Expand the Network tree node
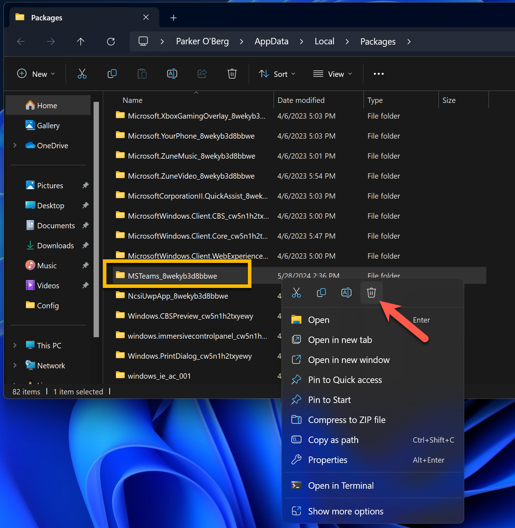 tap(15, 365)
